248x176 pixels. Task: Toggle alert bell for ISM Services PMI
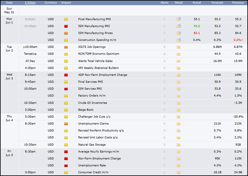pos(164,89)
